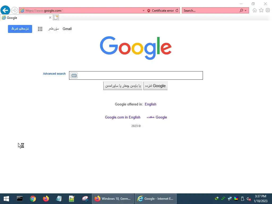Image resolution: width=272 pixels, height=204 pixels.
Task: Click the blue sign-in button
Action: click(20, 29)
